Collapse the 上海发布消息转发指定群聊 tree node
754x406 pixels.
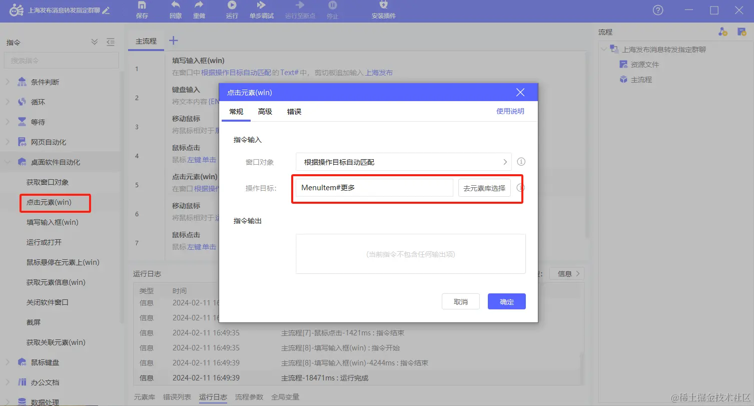click(604, 50)
